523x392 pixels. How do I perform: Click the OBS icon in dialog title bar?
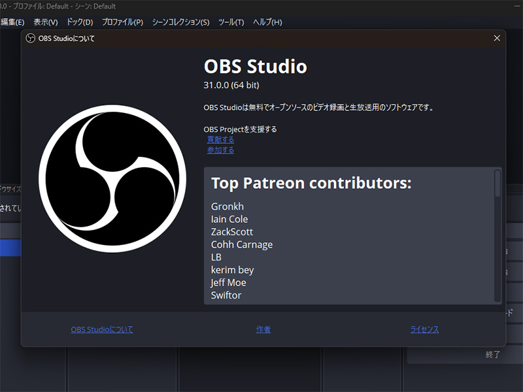tap(30, 39)
